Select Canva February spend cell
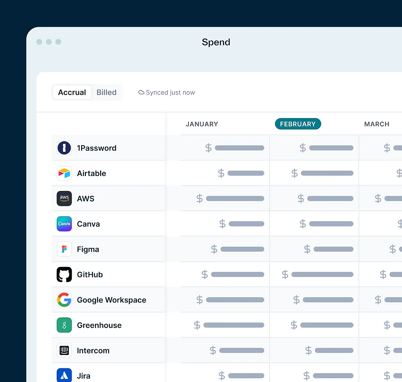This screenshot has height=382, width=402. coord(314,224)
